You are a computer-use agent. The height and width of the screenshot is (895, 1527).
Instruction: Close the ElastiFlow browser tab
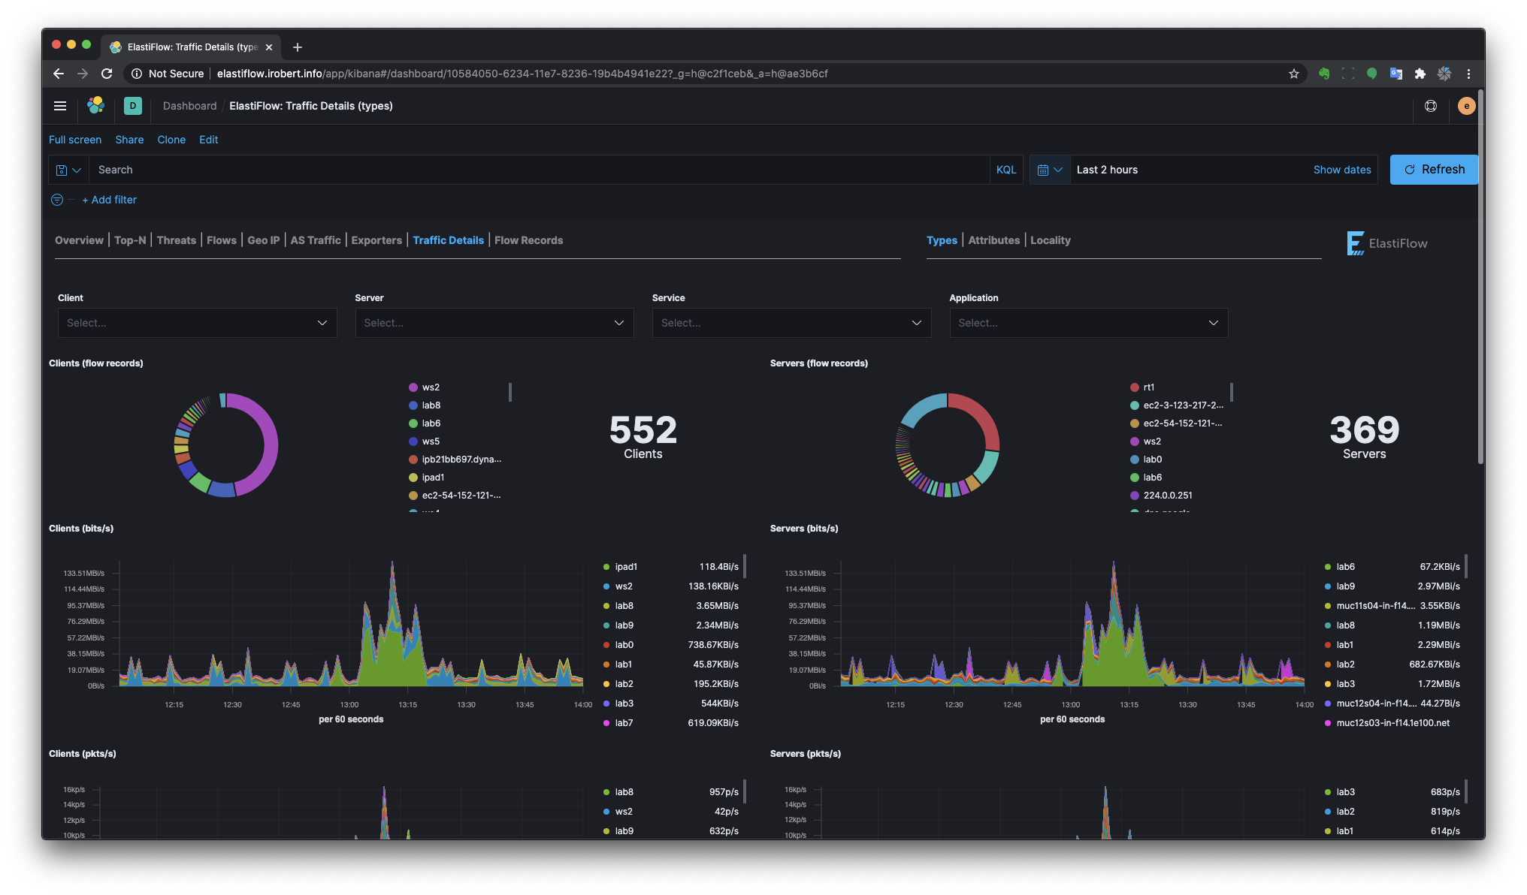point(269,47)
